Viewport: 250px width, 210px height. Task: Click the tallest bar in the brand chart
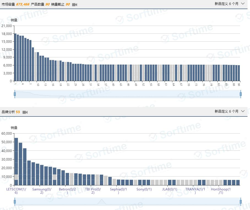click(16, 160)
